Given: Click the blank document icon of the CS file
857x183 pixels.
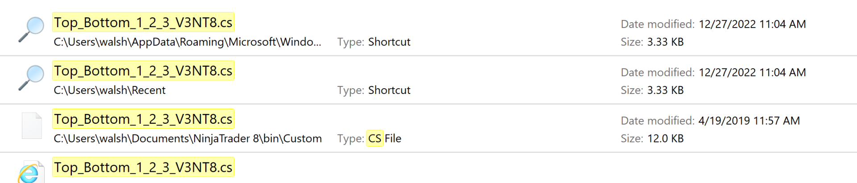Looking at the screenshot, I should [x=32, y=126].
